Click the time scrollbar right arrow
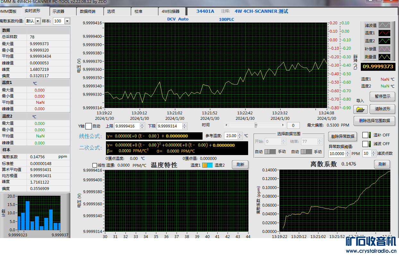 click(283, 125)
